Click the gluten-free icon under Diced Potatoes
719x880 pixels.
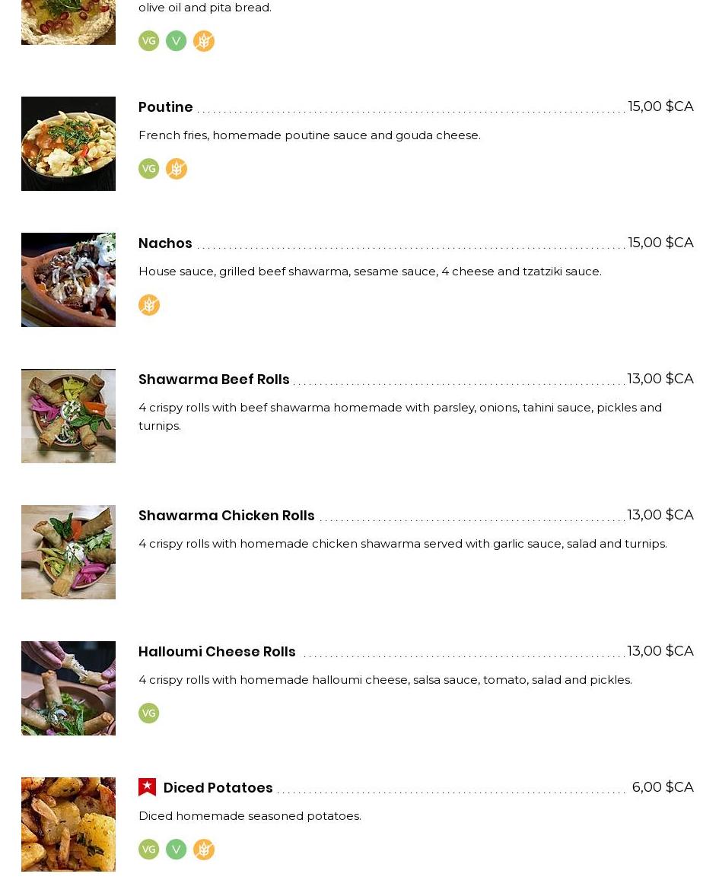(204, 850)
